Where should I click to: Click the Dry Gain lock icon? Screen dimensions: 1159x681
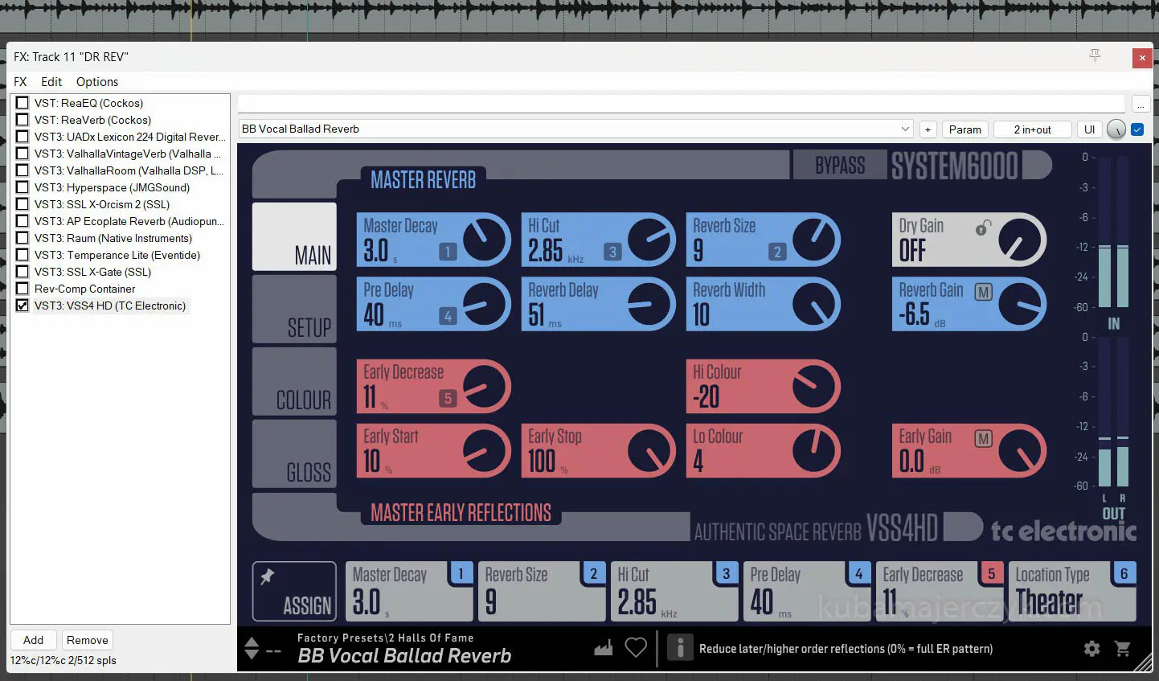pyautogui.click(x=983, y=228)
